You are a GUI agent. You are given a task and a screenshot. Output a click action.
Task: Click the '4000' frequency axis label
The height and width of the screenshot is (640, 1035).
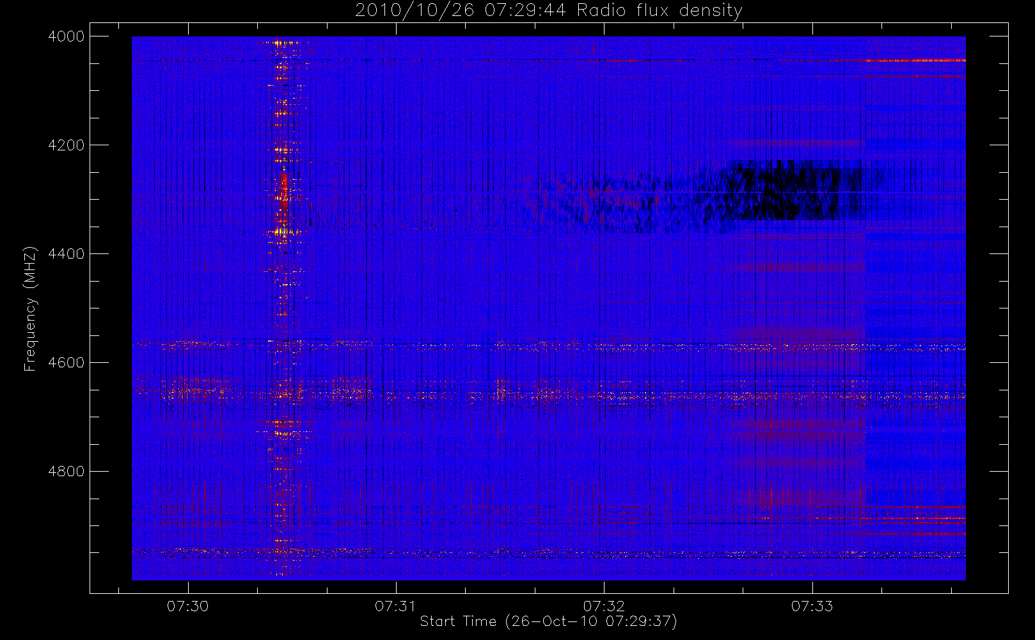pyautogui.click(x=67, y=36)
